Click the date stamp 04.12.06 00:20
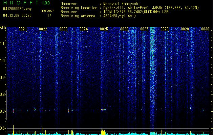The image size is (213, 135). [17, 16]
